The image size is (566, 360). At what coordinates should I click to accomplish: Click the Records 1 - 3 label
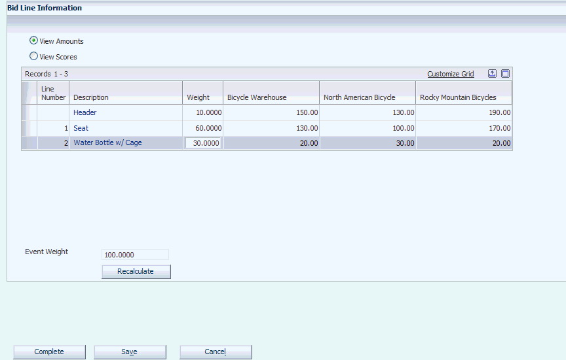pyautogui.click(x=47, y=74)
